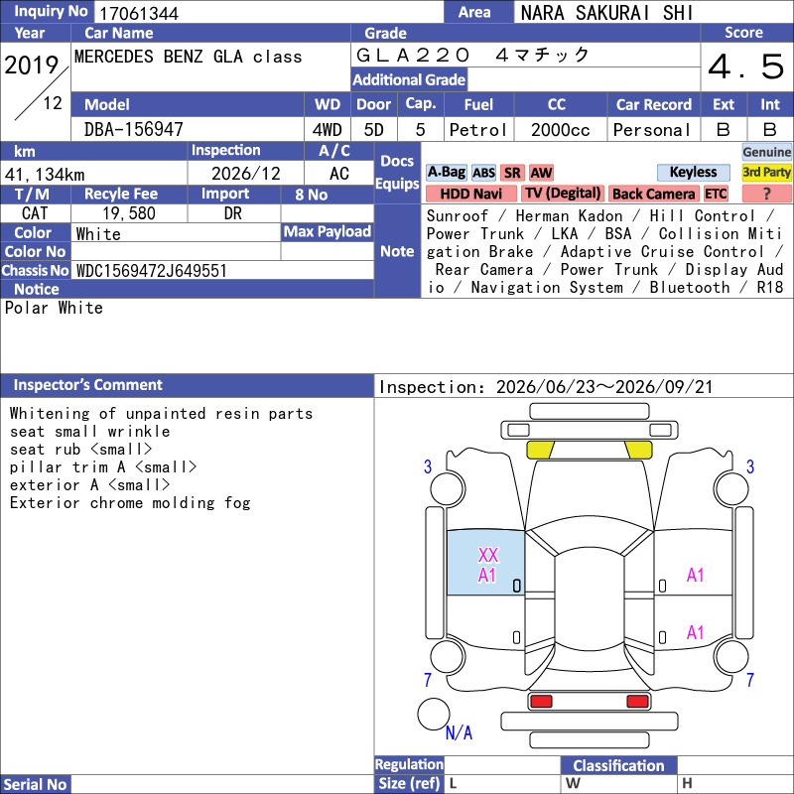Click the Serial No field
Screen dimensions: 794x794
point(222,784)
